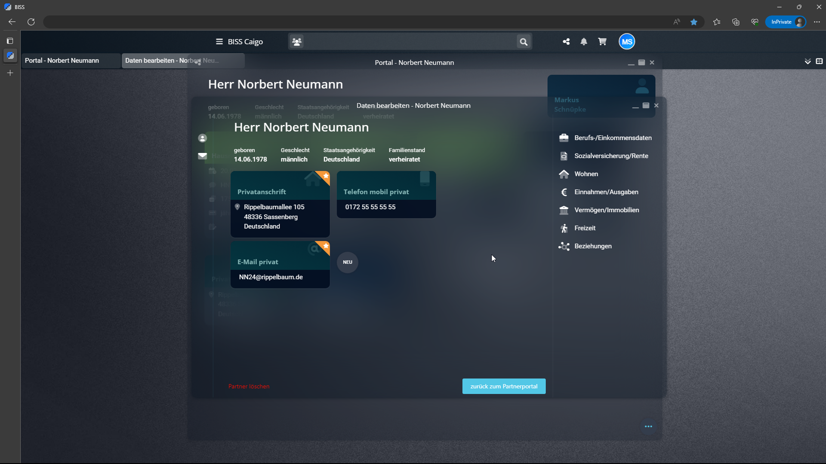Click the person icon in left sidebar

(202, 138)
